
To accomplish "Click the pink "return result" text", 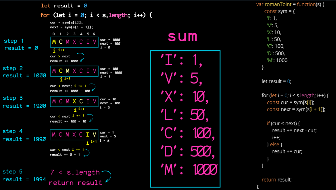I will (76, 183).
